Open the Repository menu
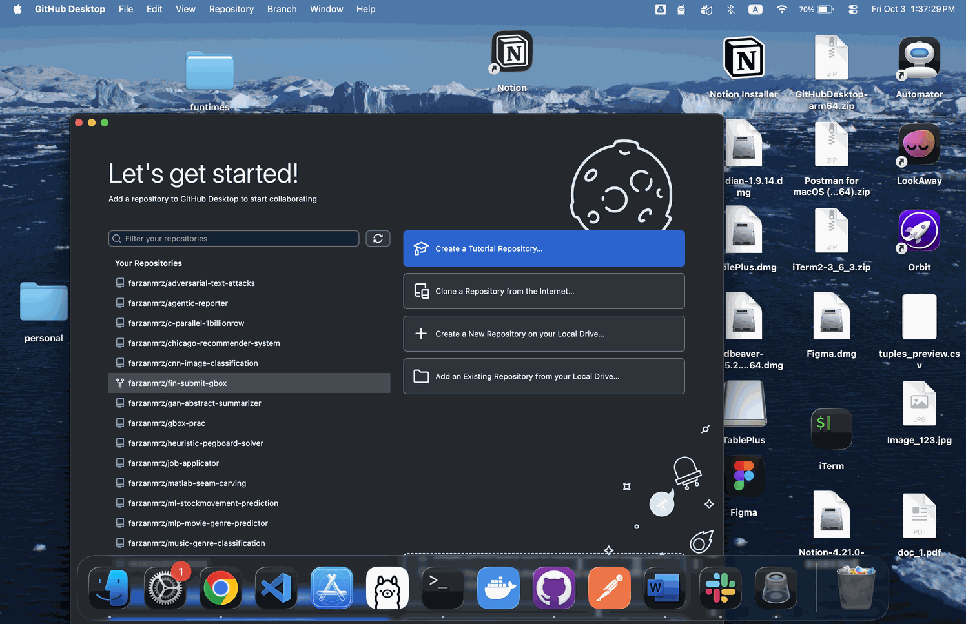This screenshot has width=966, height=624. point(231,9)
